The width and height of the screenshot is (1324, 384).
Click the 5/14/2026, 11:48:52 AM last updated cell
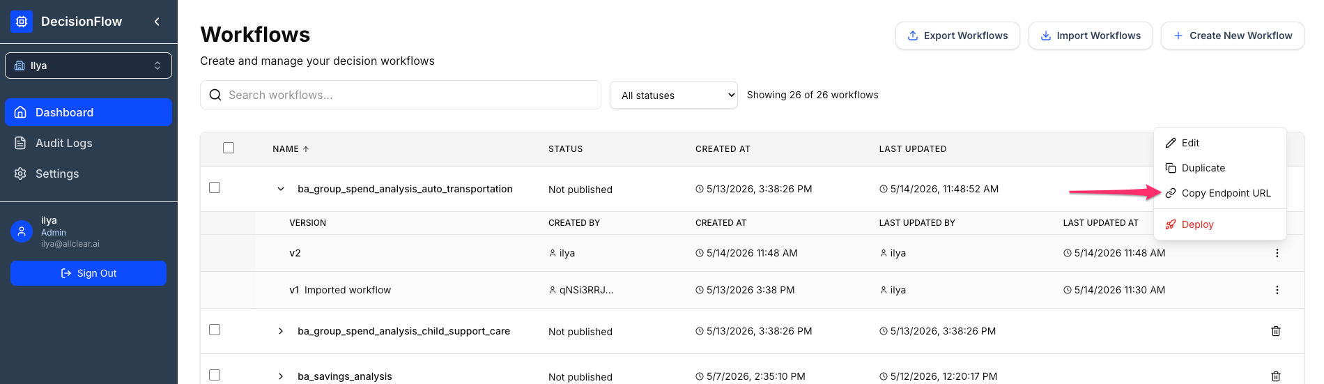coord(939,189)
